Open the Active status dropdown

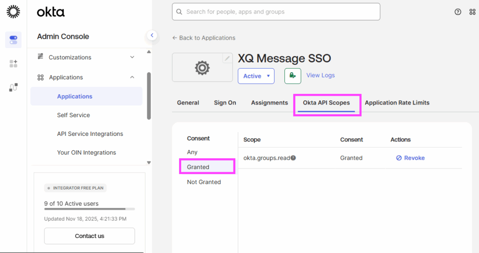(256, 76)
